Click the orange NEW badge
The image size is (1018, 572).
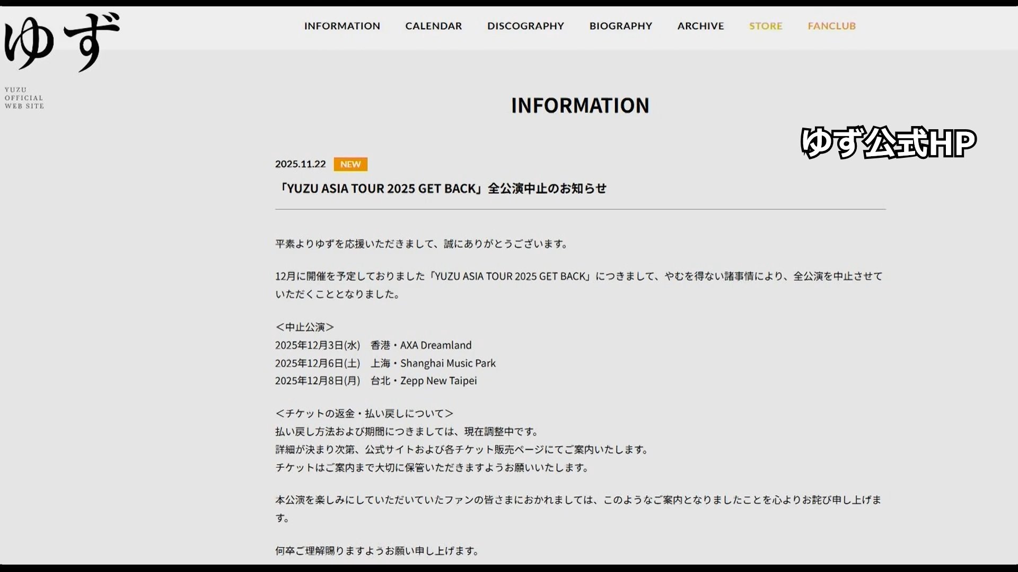click(x=350, y=164)
